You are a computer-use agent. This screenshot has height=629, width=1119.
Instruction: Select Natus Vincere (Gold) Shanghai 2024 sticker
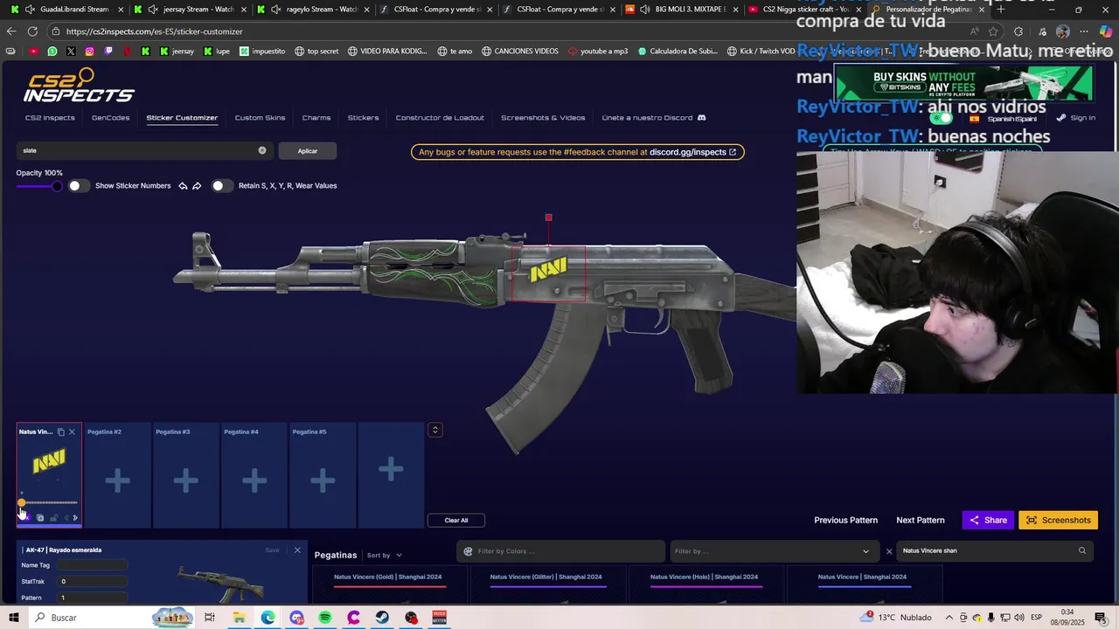click(x=388, y=584)
